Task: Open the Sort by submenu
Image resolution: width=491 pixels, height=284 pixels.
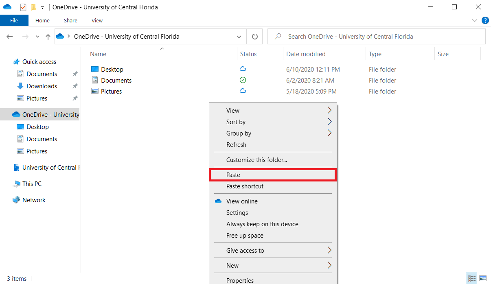Action: tap(273, 122)
